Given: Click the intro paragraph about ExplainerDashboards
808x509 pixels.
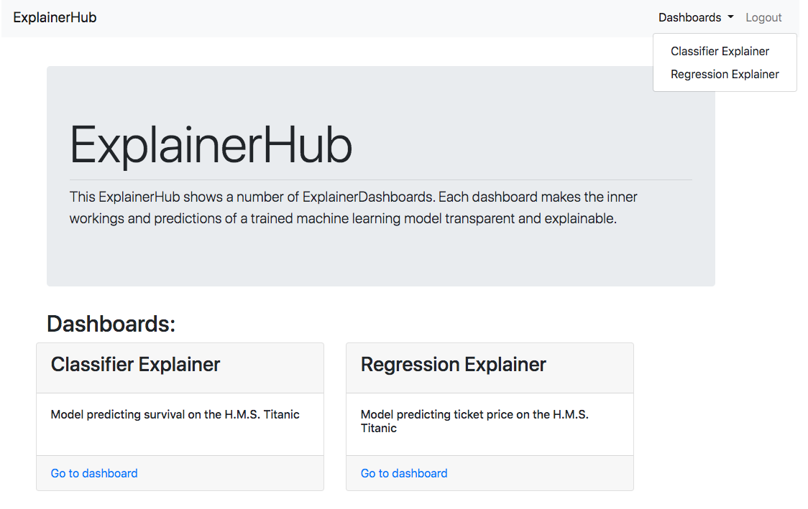Looking at the screenshot, I should [x=352, y=207].
